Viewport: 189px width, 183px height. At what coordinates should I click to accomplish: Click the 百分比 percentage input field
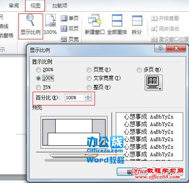(75, 98)
